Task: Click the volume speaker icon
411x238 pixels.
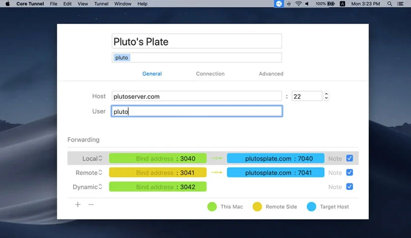Action: [307, 3]
